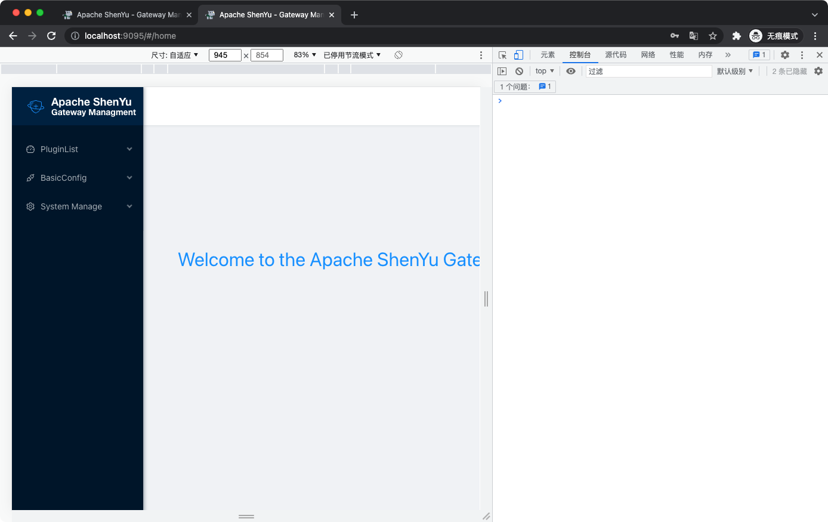This screenshot has width=828, height=522.
Task: Toggle the translate page icon
Action: coord(693,36)
